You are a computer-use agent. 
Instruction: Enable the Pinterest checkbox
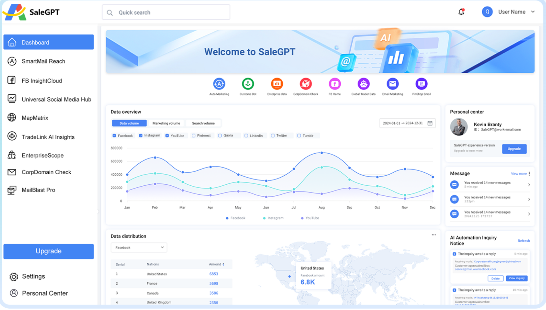tap(194, 136)
